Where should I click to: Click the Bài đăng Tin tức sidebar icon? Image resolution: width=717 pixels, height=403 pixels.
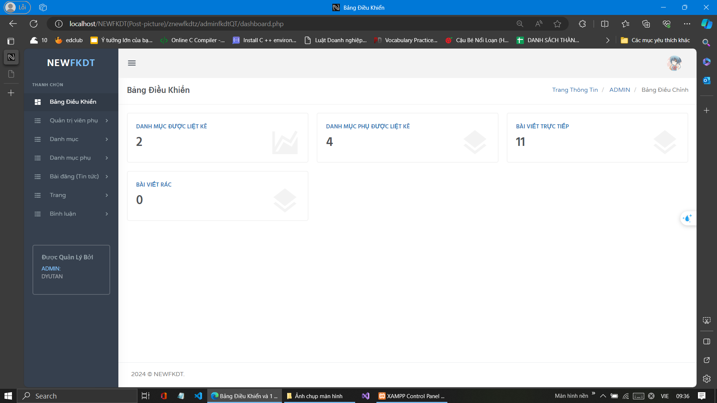coord(38,176)
